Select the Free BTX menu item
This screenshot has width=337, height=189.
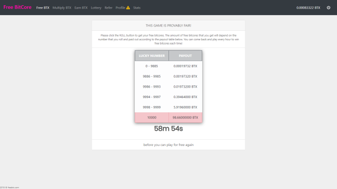pyautogui.click(x=43, y=8)
